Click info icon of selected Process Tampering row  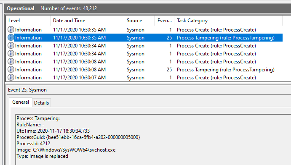pyautogui.click(x=11, y=37)
